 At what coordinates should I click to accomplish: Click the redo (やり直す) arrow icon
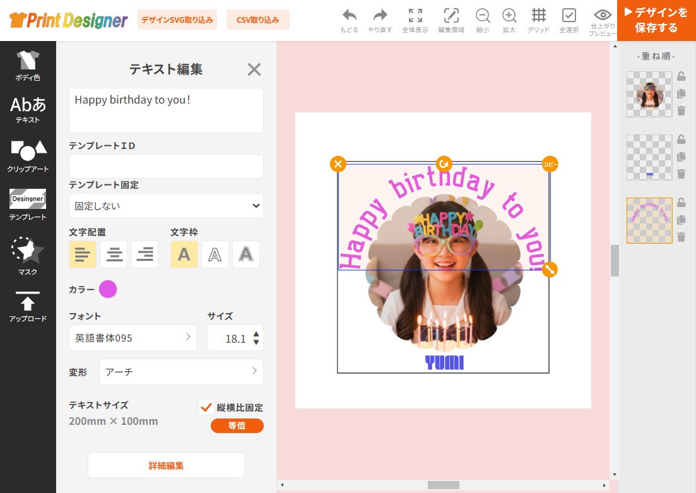click(x=380, y=16)
